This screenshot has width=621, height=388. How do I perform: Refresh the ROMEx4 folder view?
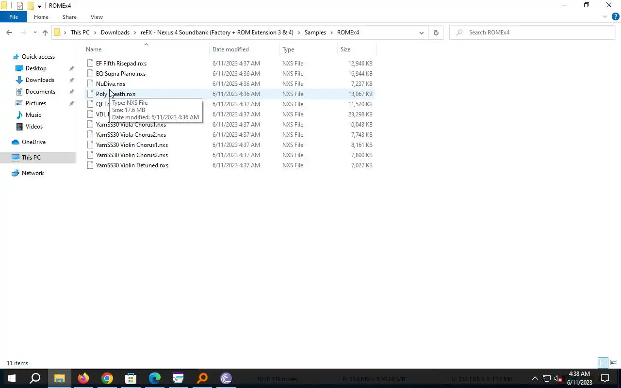436,32
